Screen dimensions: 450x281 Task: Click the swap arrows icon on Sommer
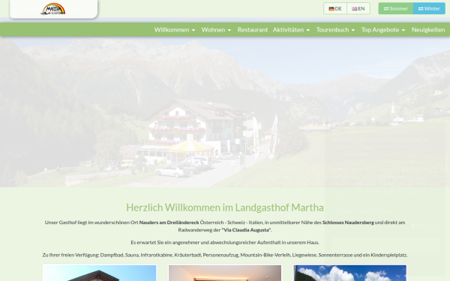386,8
